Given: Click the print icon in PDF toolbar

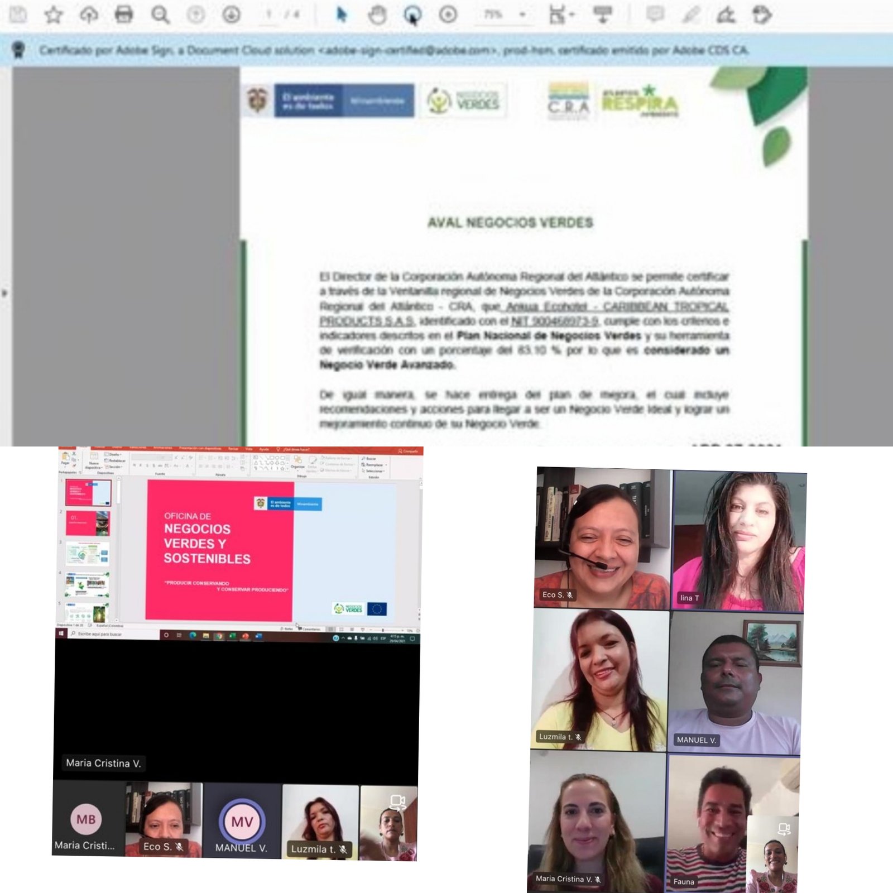Looking at the screenshot, I should point(124,15).
